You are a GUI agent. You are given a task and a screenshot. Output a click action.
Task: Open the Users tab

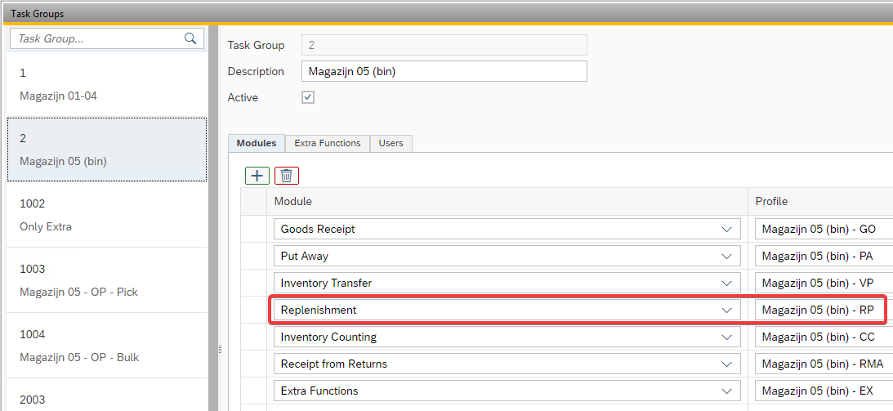(391, 143)
